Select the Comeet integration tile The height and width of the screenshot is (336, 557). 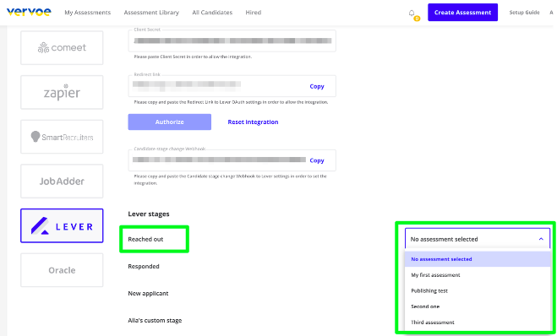tap(62, 47)
